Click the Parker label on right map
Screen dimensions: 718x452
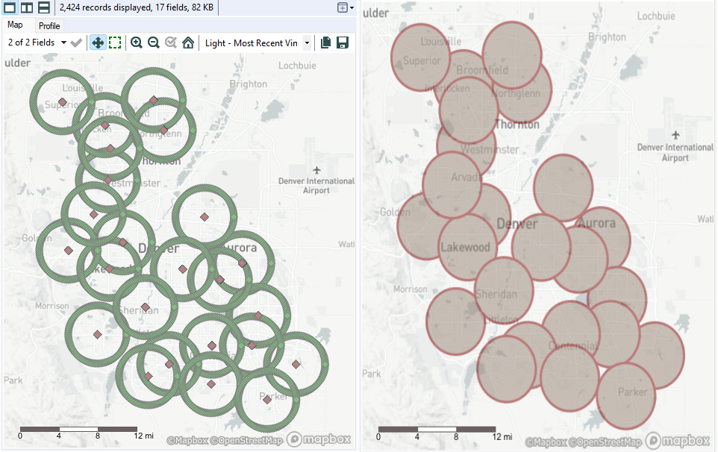click(x=633, y=392)
